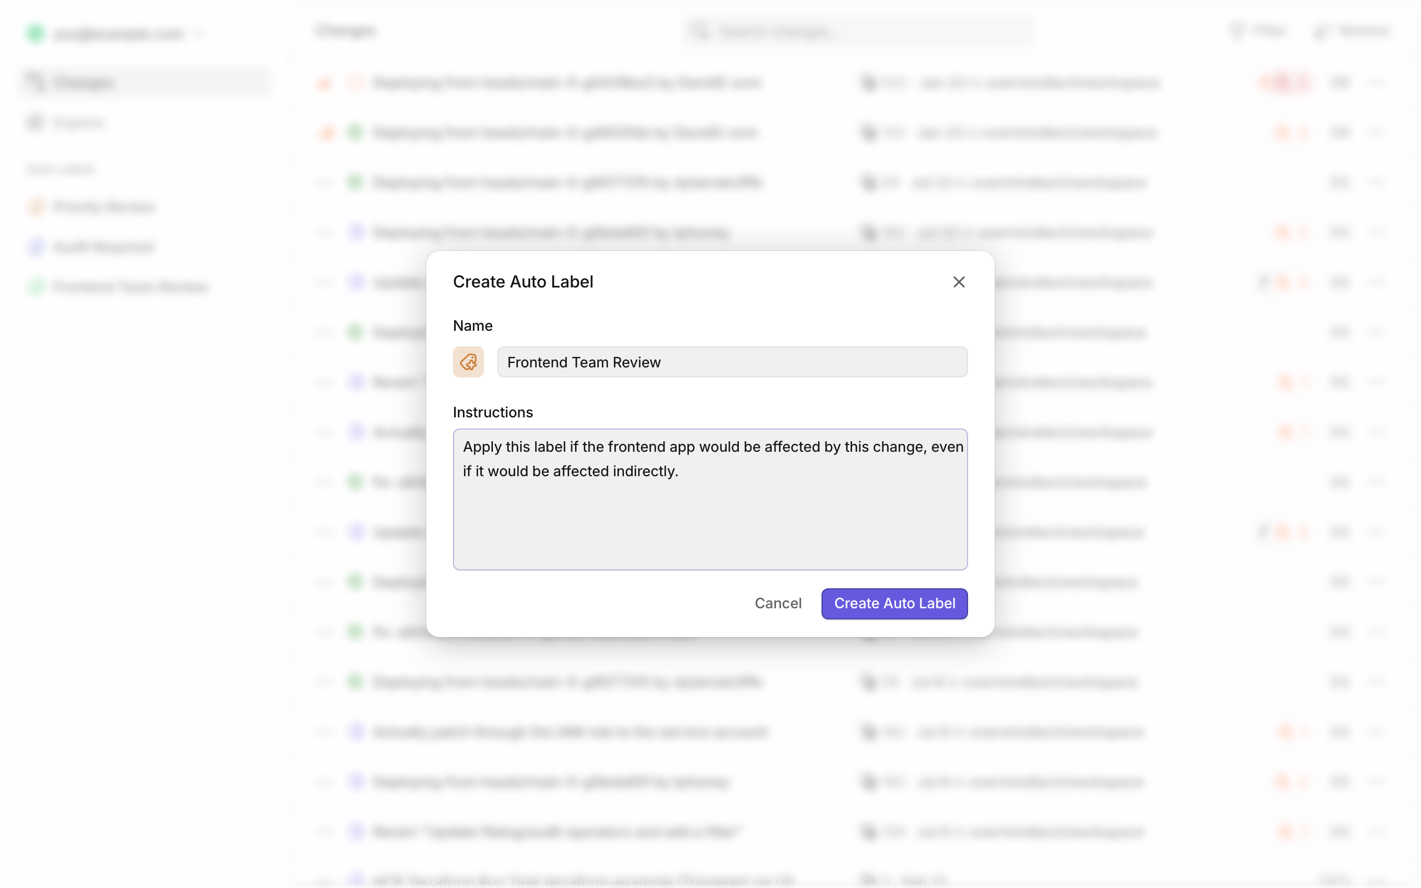Click inside the Instructions text area
1421x888 pixels.
pos(710,499)
